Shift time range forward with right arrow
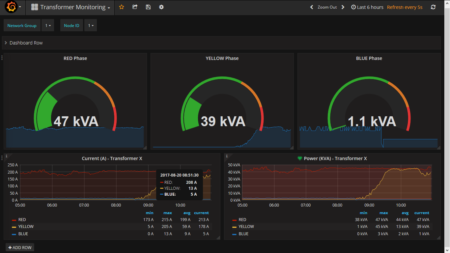This screenshot has height=253, width=450. click(343, 7)
